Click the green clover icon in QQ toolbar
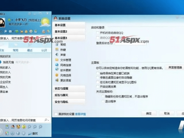Image resolution: width=184 pixels, height=138 pixels. tap(17, 31)
